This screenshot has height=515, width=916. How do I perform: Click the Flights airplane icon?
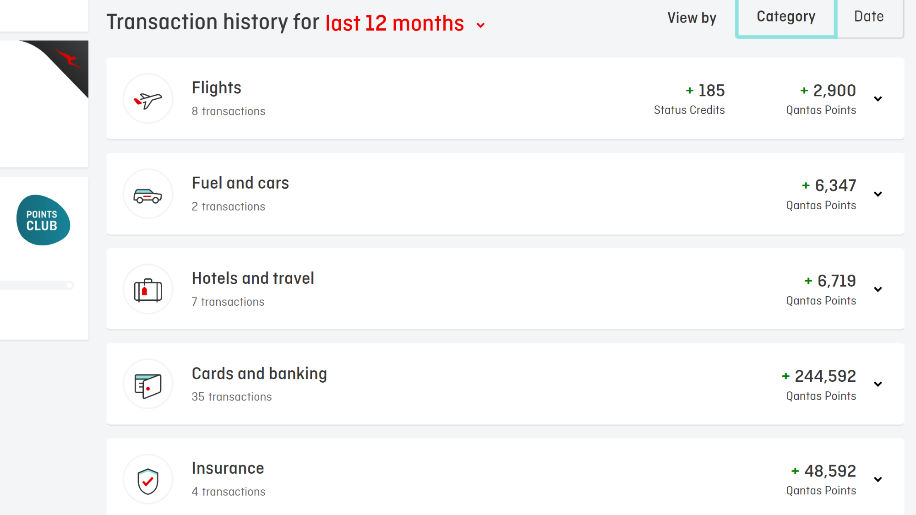point(148,99)
